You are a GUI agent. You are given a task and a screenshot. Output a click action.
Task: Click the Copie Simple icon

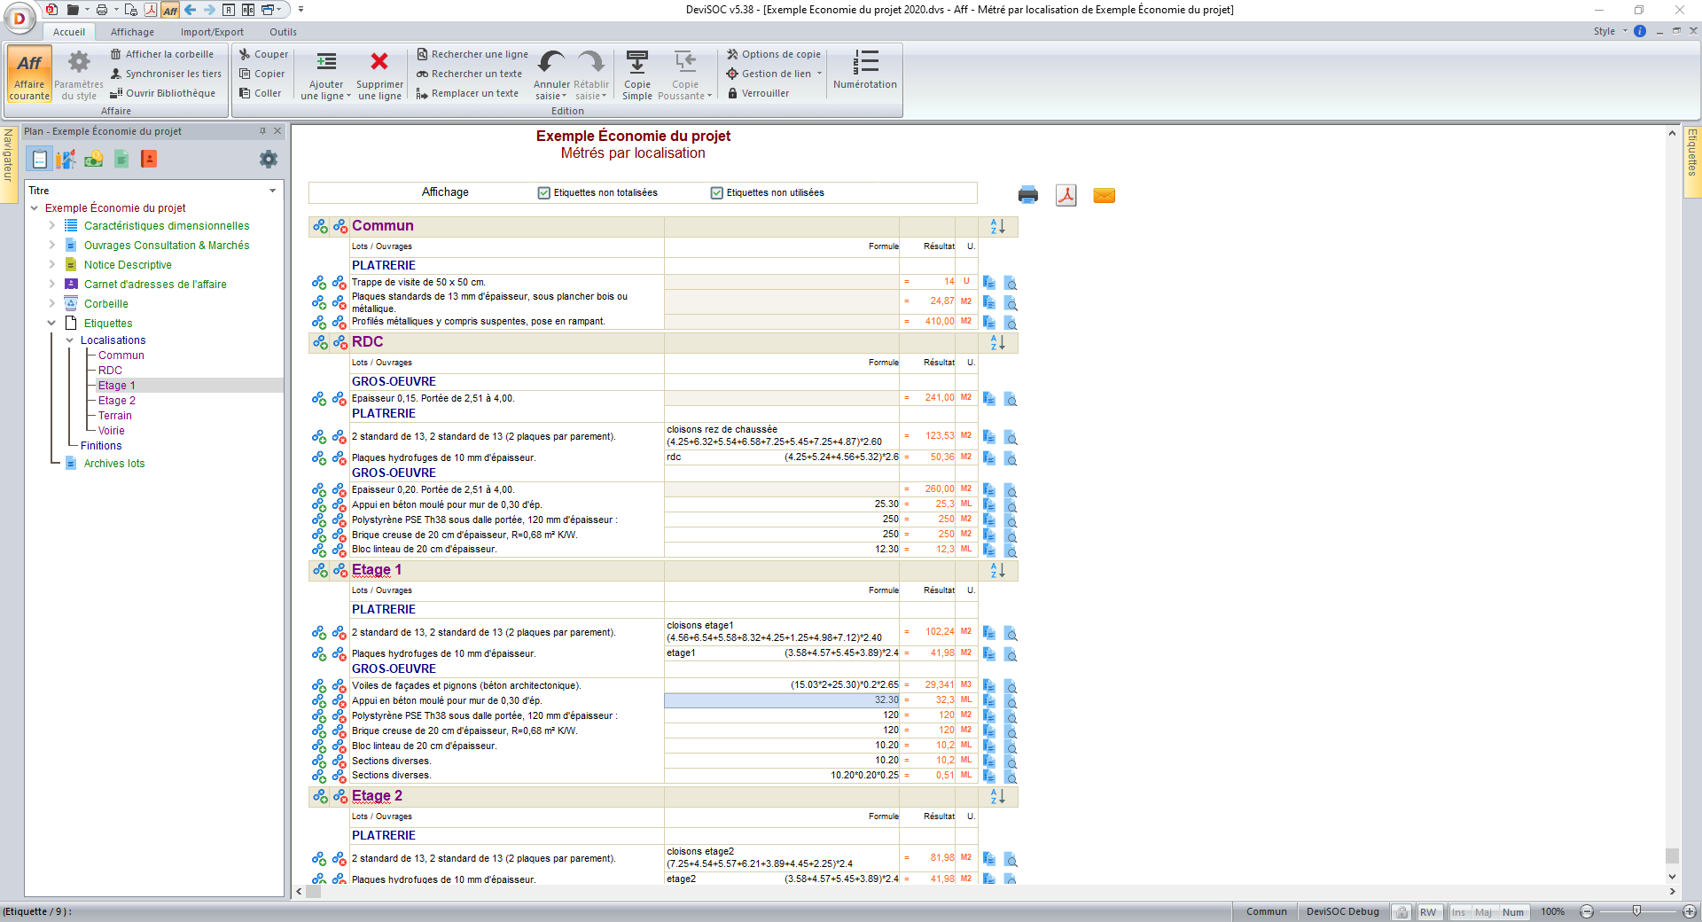(x=637, y=62)
